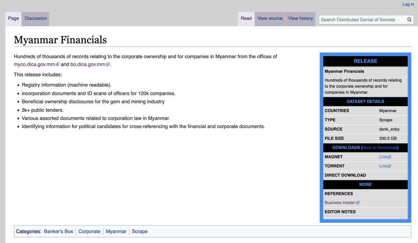The height and width of the screenshot is (243, 418).
Task: Click the SOURCE label in the infobox
Action: (x=333, y=129)
